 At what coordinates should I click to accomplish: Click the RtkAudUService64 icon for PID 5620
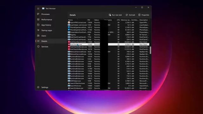[69, 52]
